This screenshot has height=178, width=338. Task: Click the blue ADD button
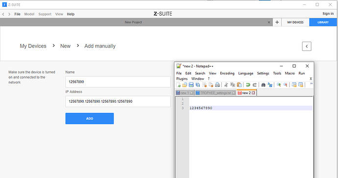click(x=90, y=119)
